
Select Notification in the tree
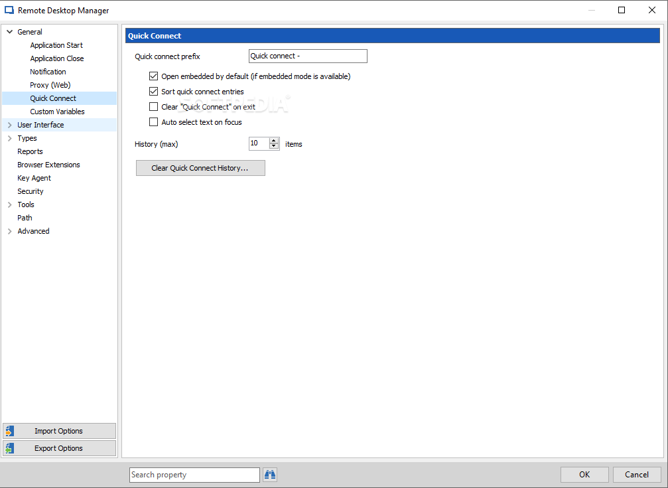coord(48,72)
